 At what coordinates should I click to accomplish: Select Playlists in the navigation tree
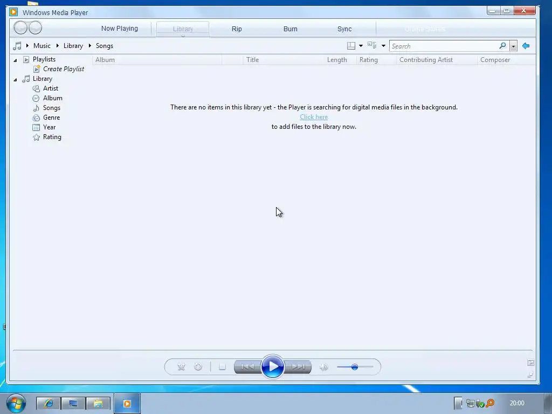[x=44, y=59]
